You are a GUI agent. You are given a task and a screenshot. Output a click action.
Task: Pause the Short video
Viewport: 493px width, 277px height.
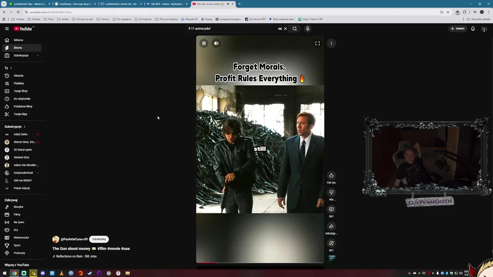click(x=204, y=43)
